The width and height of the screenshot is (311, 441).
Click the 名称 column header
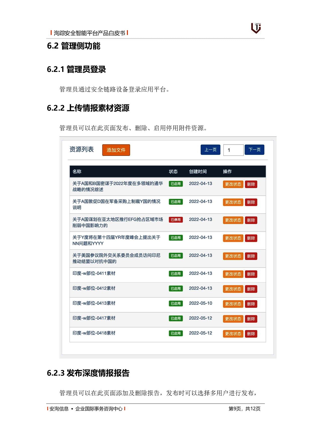(x=77, y=172)
